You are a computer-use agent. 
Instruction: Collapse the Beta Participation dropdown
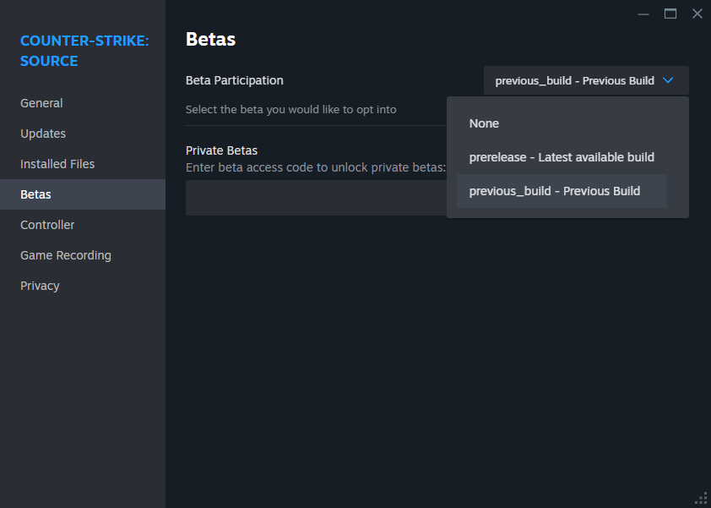point(586,80)
